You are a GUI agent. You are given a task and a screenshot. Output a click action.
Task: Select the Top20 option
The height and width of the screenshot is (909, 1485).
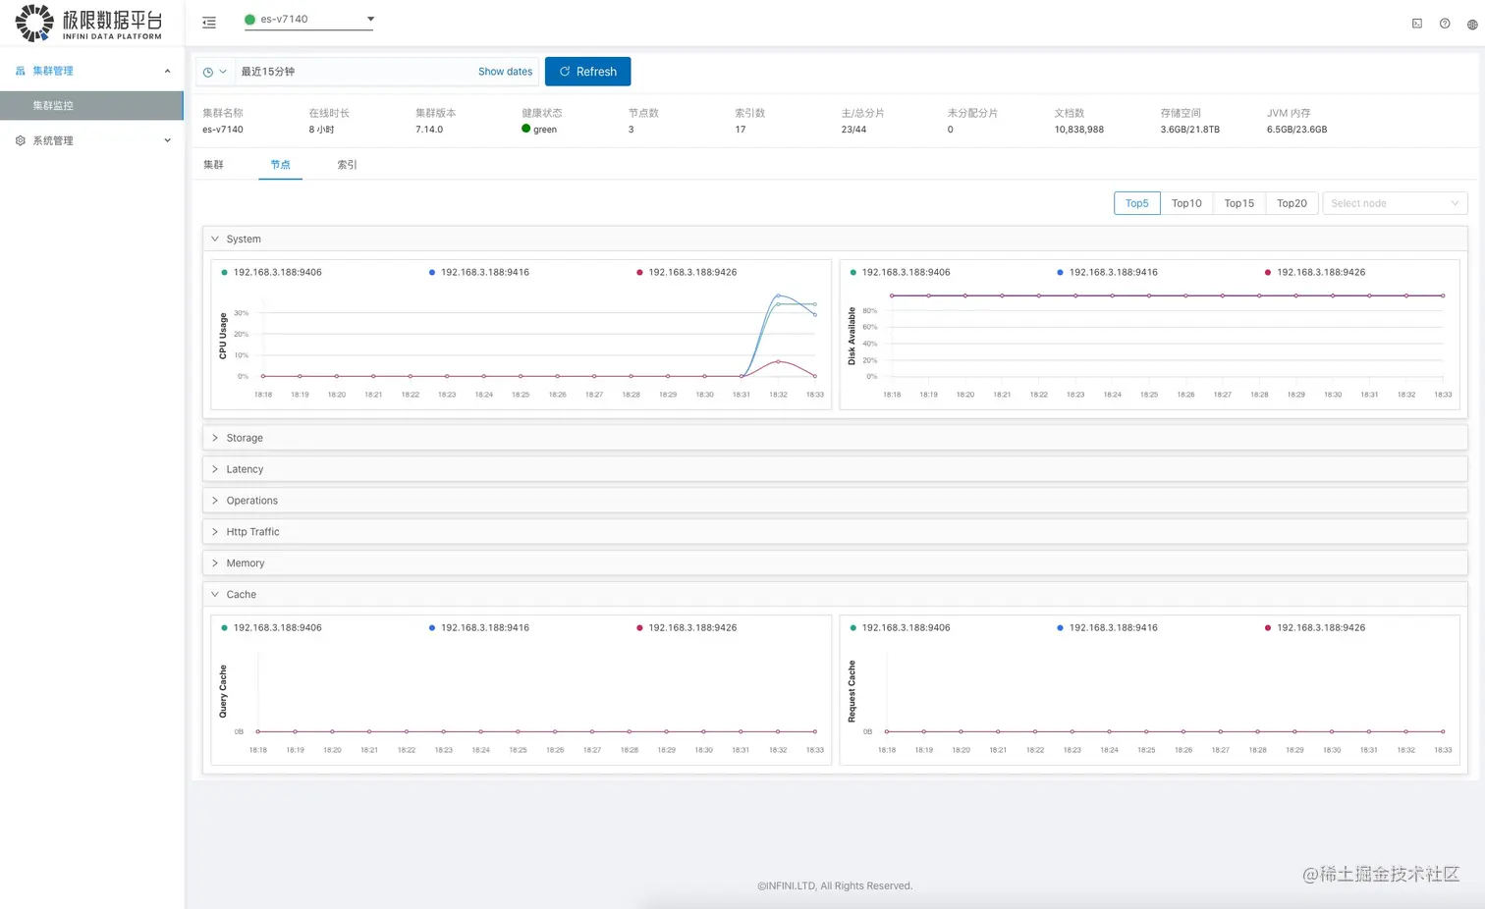click(x=1292, y=203)
